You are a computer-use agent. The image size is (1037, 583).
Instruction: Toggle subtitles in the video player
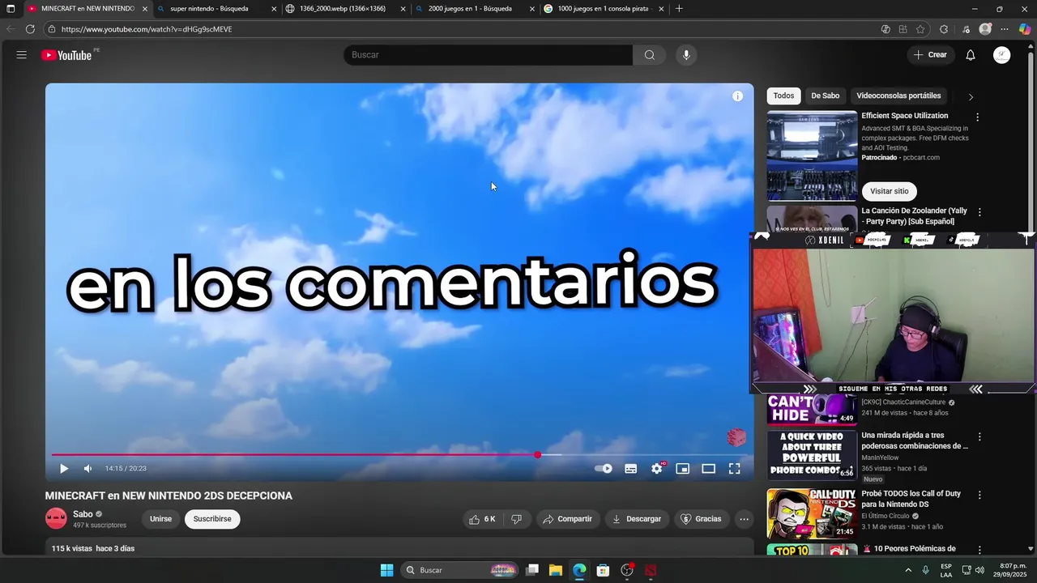tap(630, 469)
